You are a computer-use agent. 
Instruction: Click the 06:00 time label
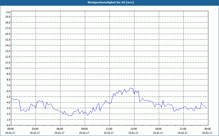click(60, 129)
